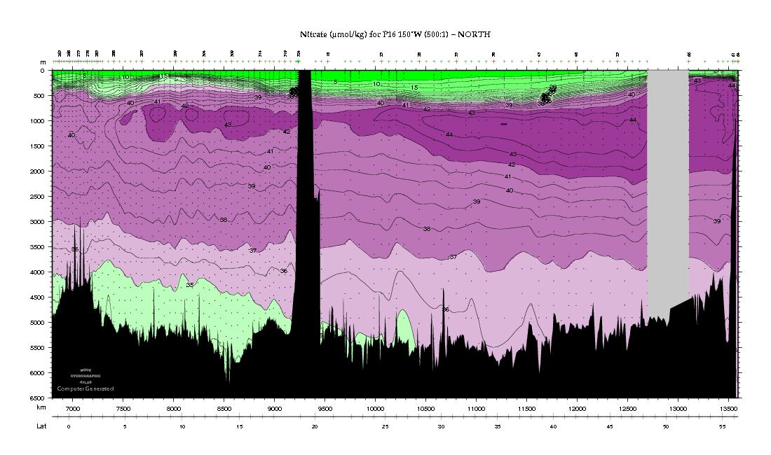Click the 9000 km distance tick label
Viewport: 771px width, 455px height.
click(x=274, y=409)
